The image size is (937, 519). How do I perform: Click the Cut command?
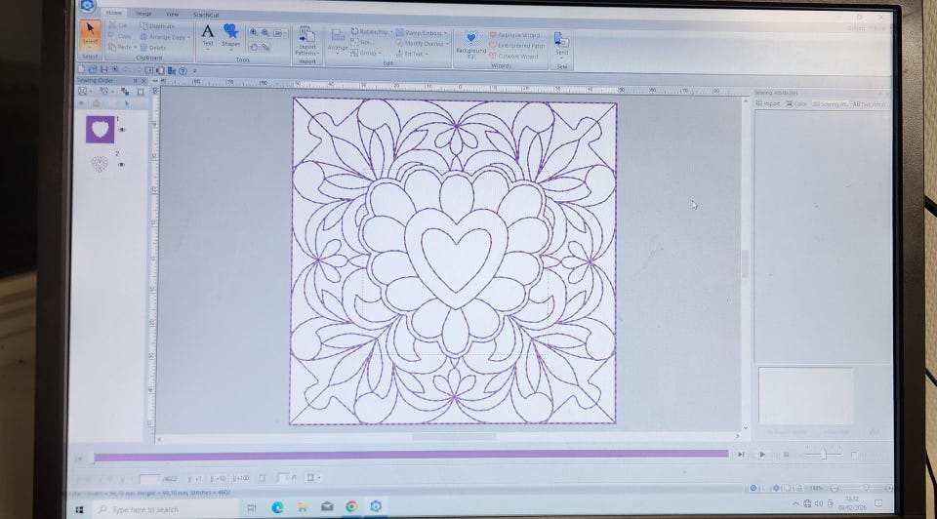[x=118, y=25]
